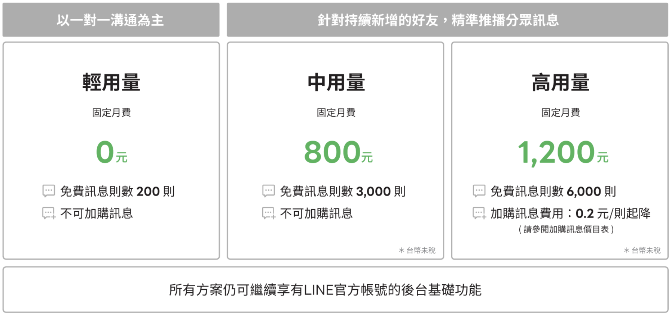This screenshot has width=672, height=317.
Task: Click the 輕用量 add-on message icon
Action: 49,213
